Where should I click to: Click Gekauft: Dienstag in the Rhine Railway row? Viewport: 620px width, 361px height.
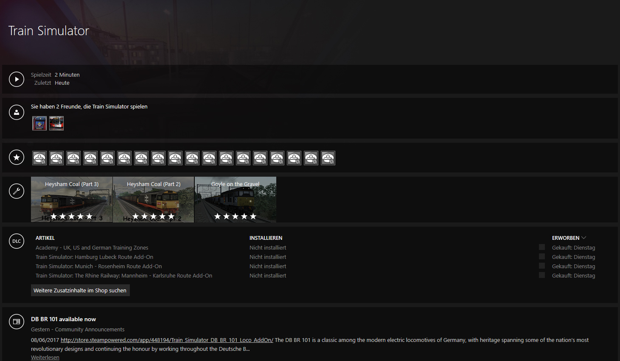[574, 275]
